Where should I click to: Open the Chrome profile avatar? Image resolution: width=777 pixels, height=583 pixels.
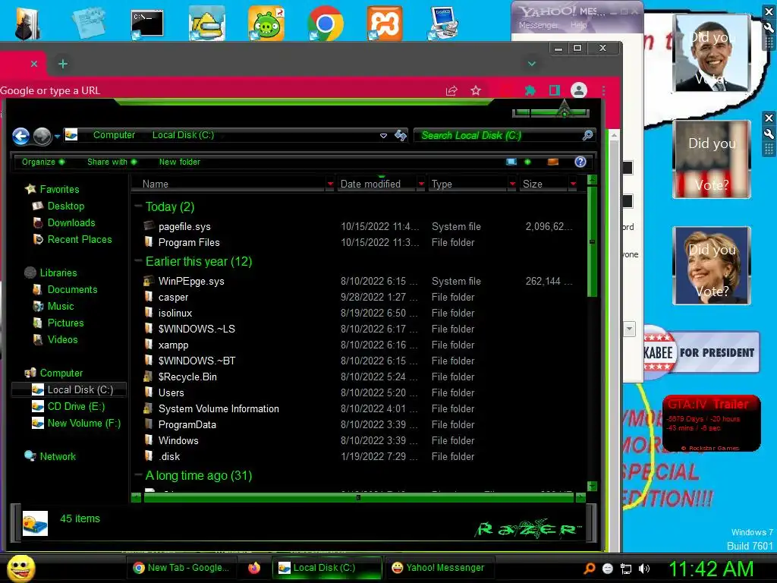coord(579,90)
